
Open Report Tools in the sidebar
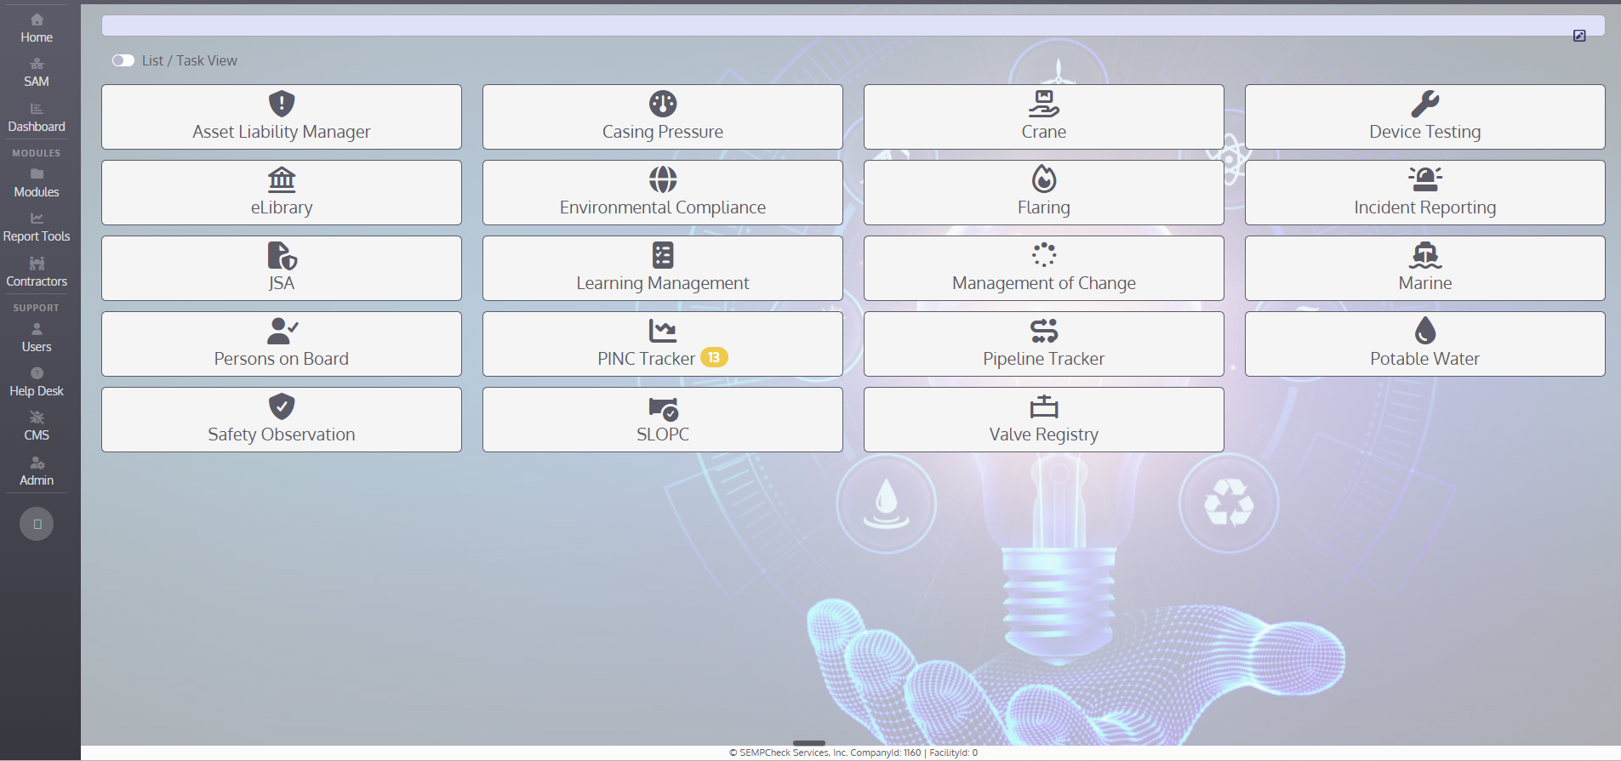coord(37,228)
